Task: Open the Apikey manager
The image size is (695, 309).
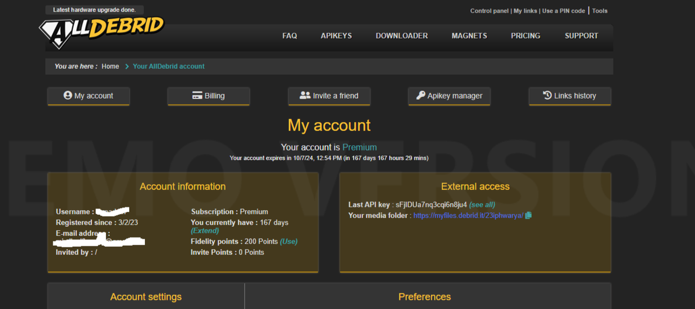Action: [450, 96]
